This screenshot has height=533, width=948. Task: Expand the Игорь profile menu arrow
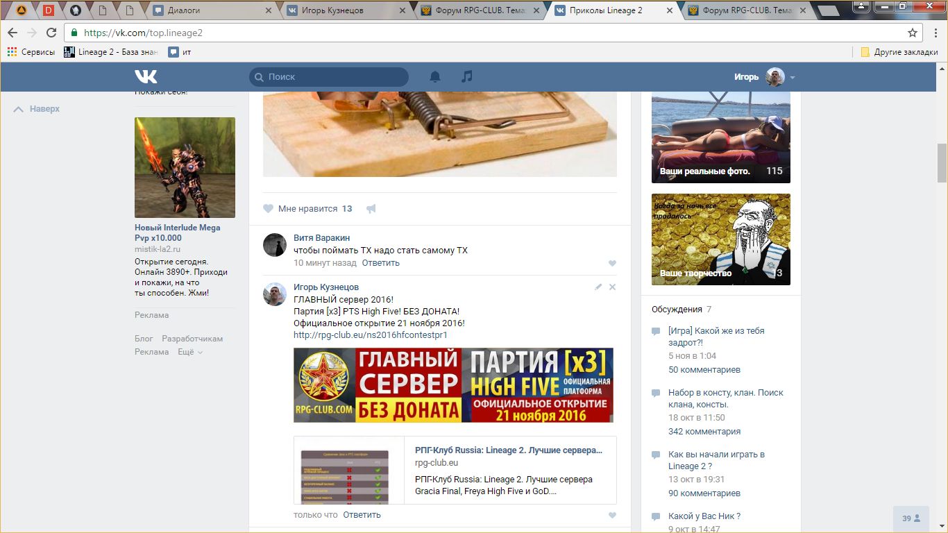point(793,78)
